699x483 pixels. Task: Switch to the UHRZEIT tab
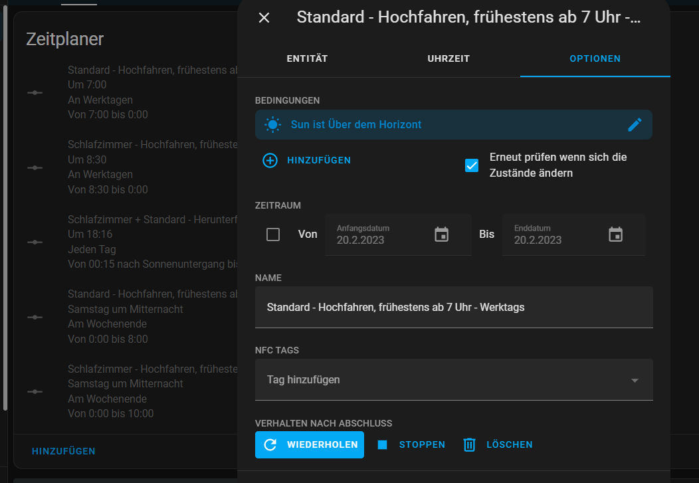(449, 58)
